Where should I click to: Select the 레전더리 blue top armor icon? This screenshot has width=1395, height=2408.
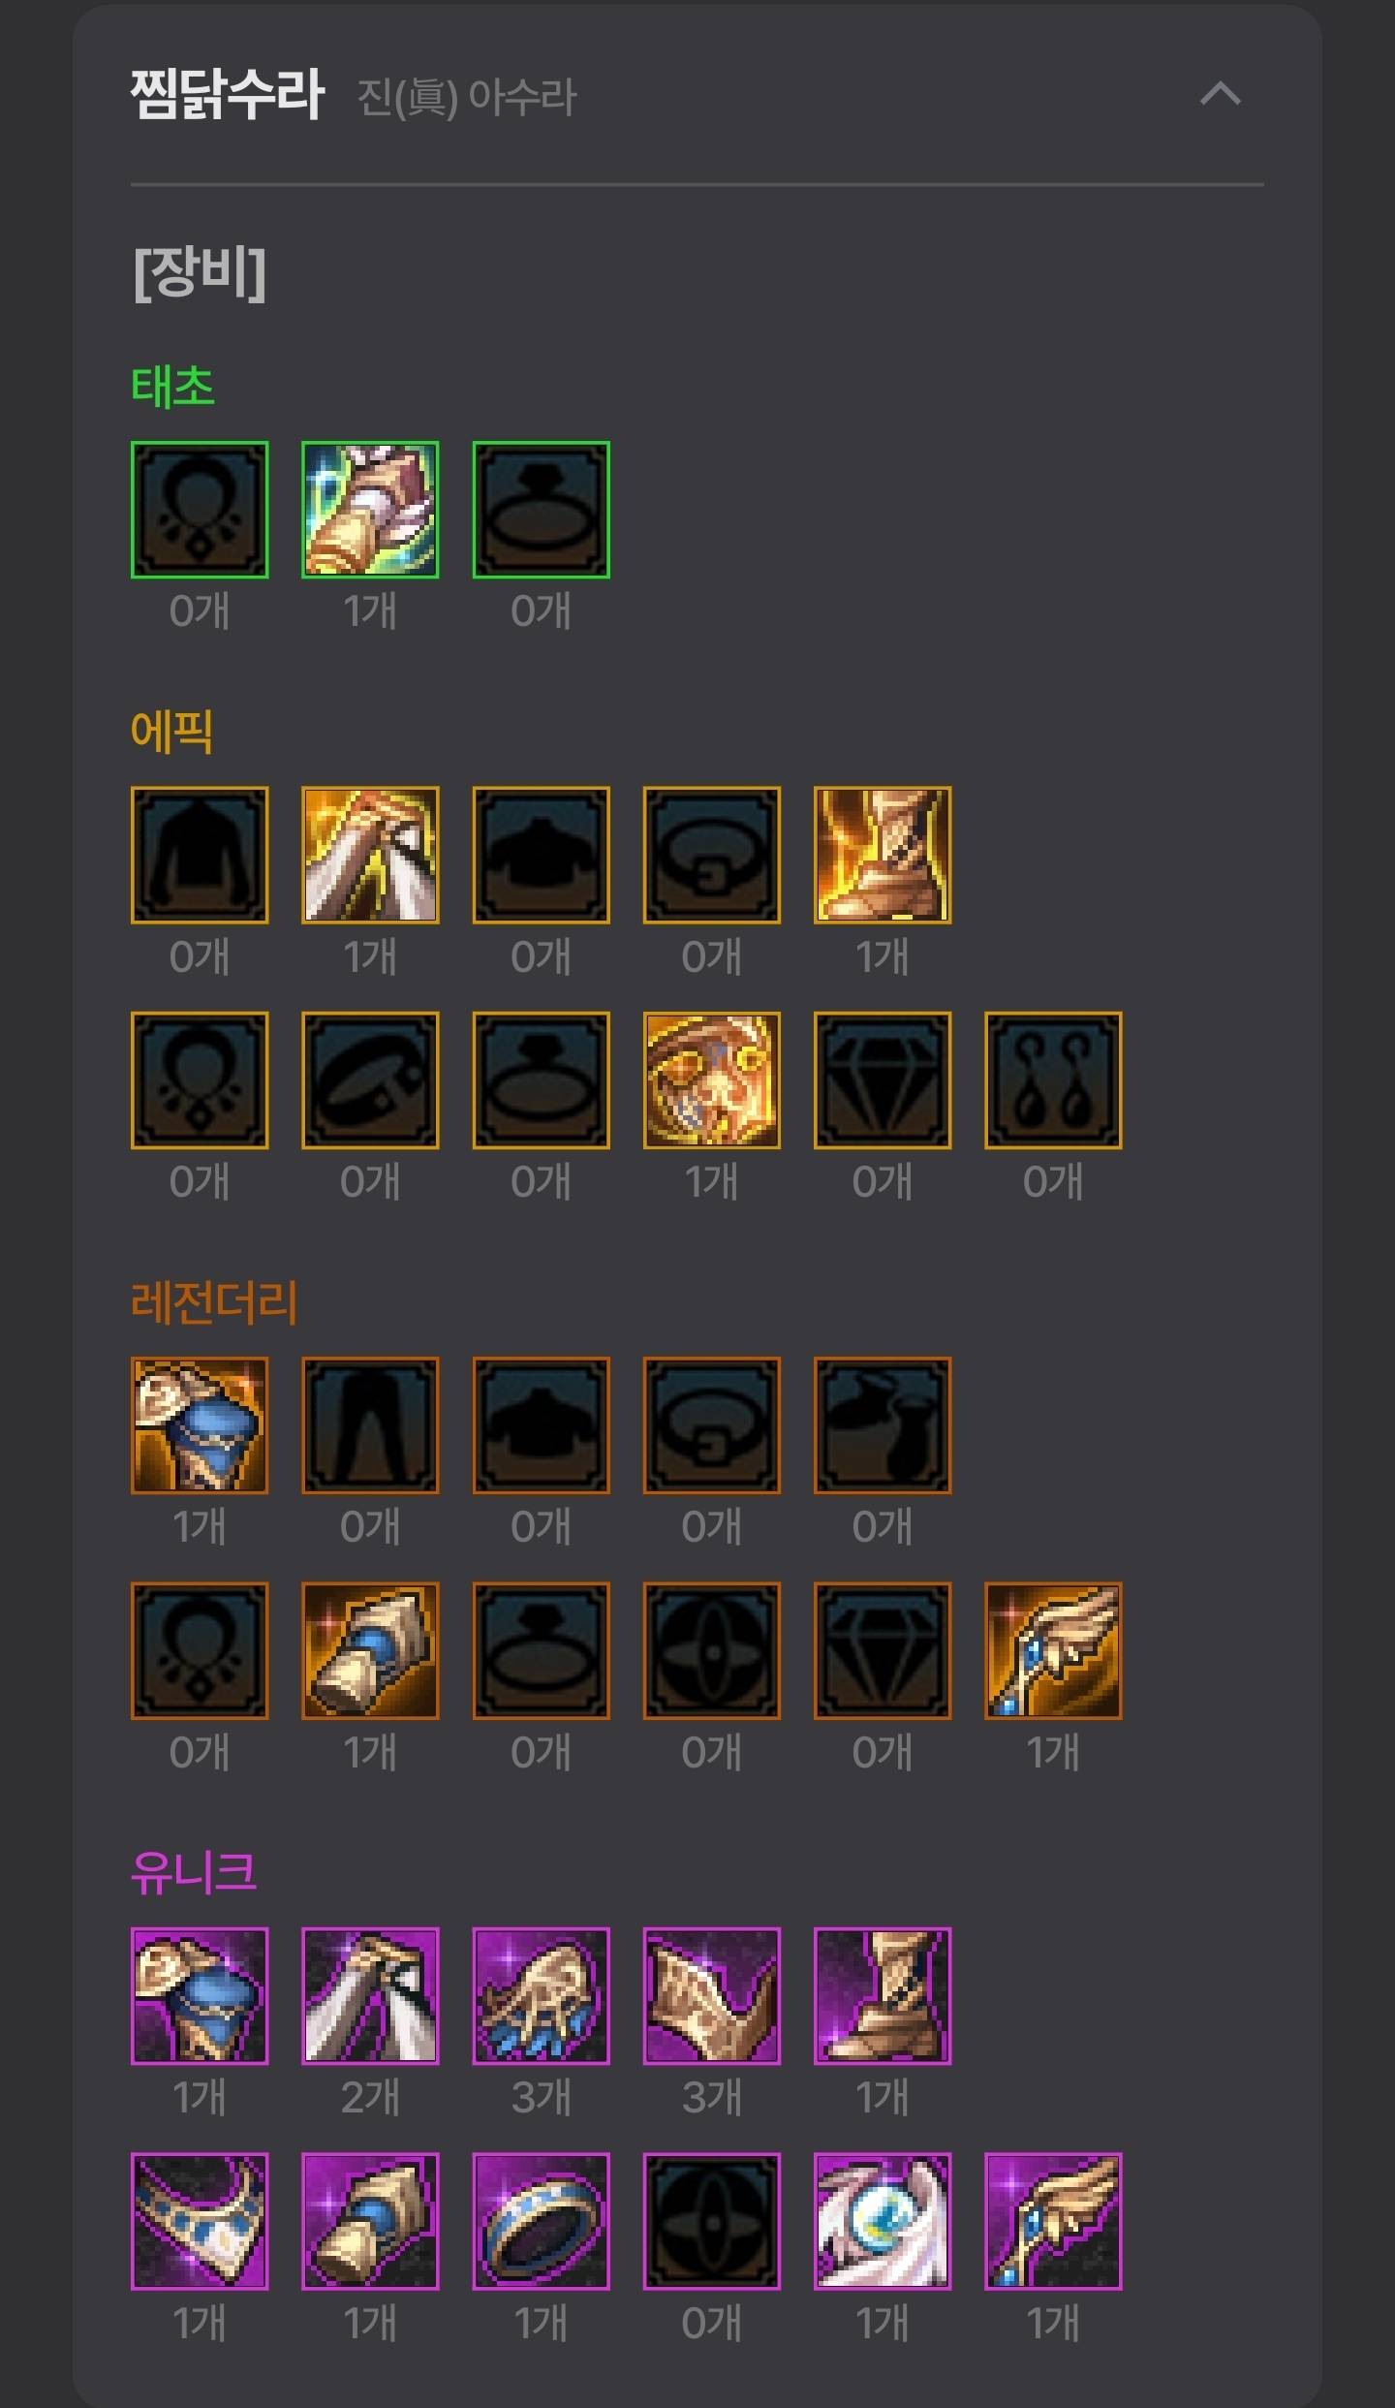click(200, 1425)
